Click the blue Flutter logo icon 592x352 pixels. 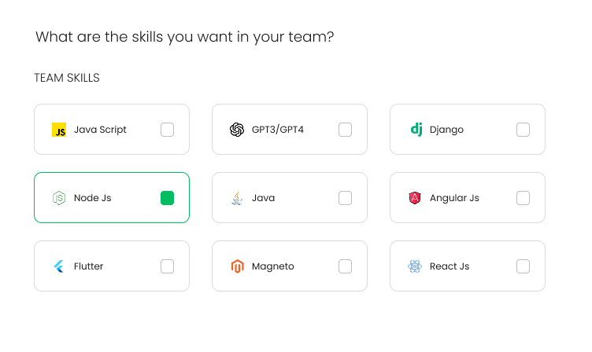[58, 266]
